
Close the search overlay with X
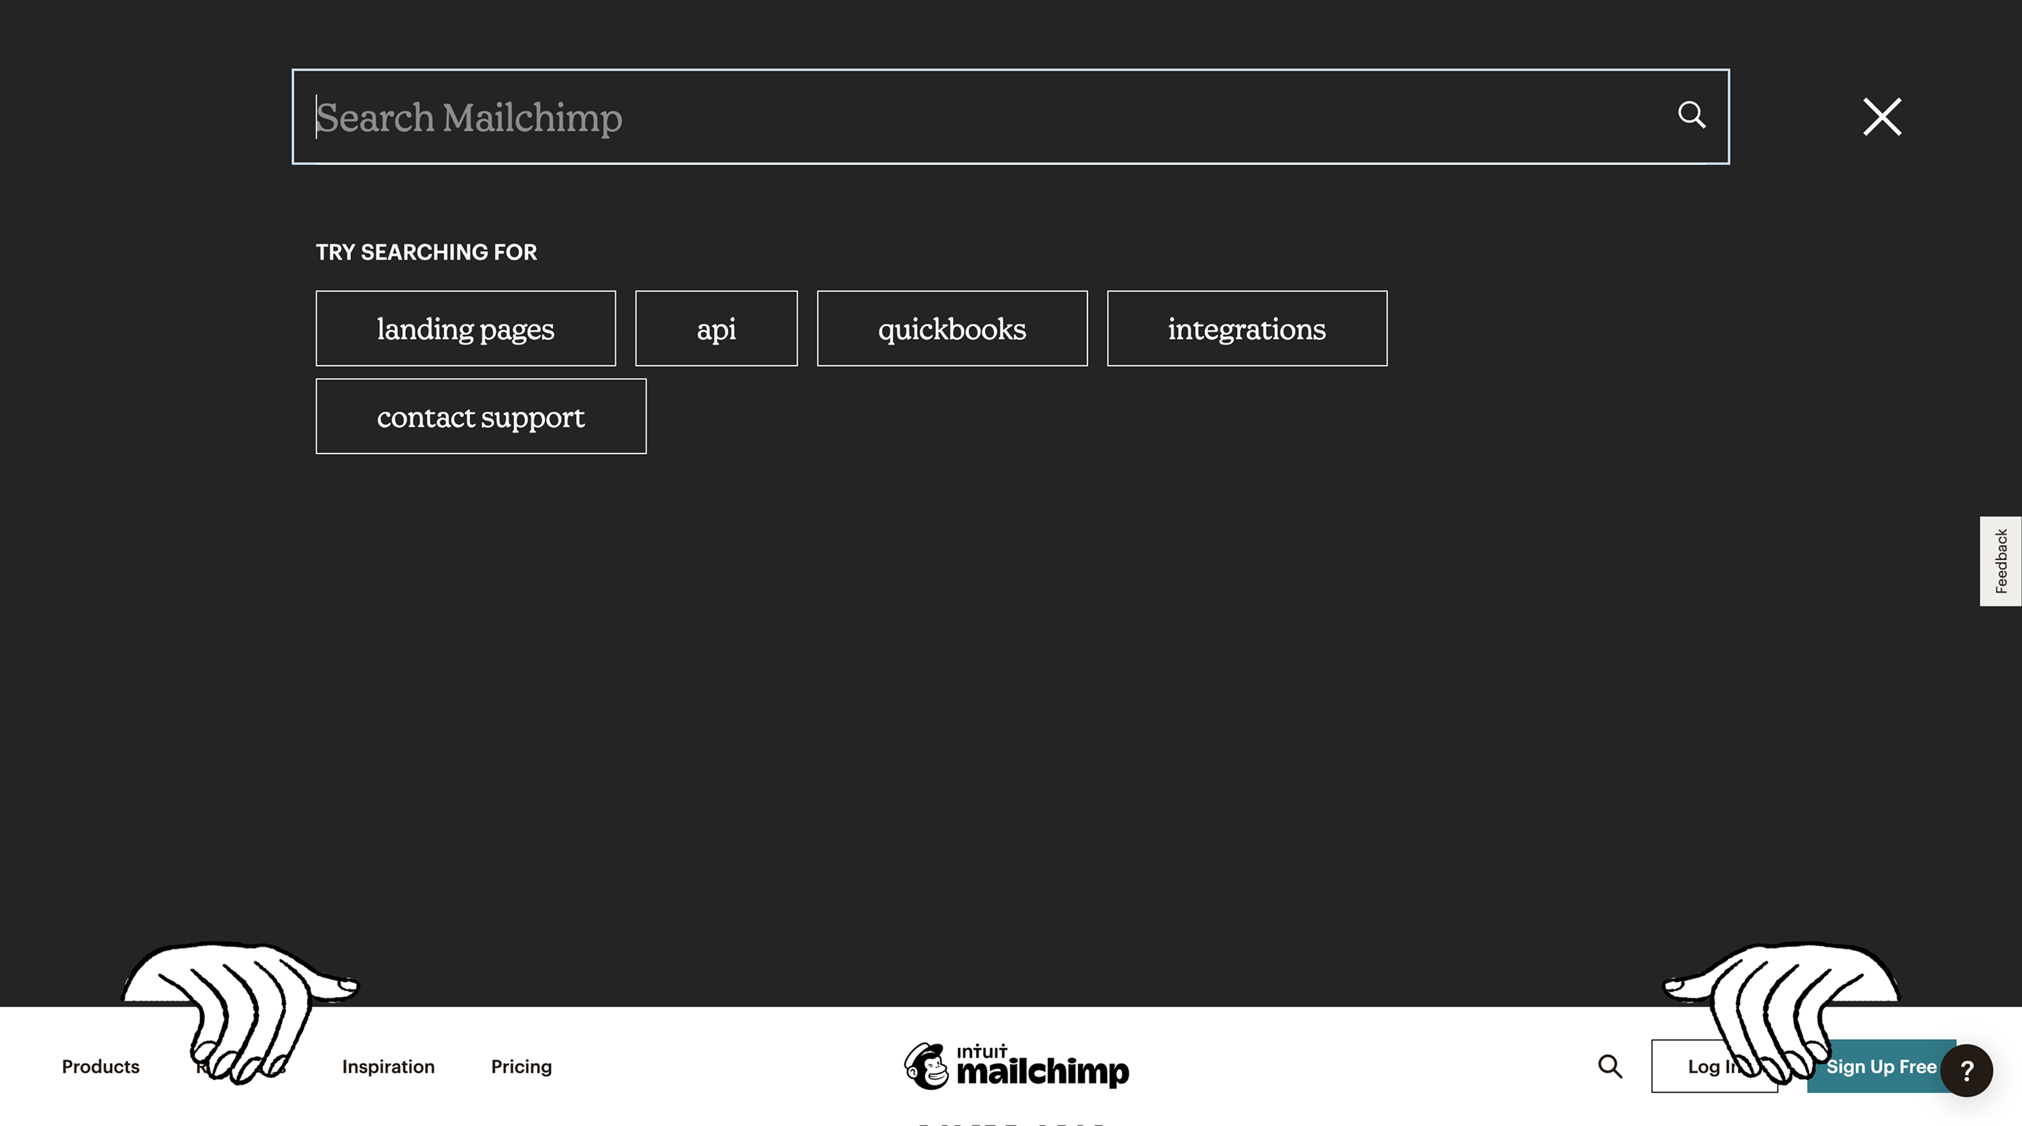pos(1882,117)
